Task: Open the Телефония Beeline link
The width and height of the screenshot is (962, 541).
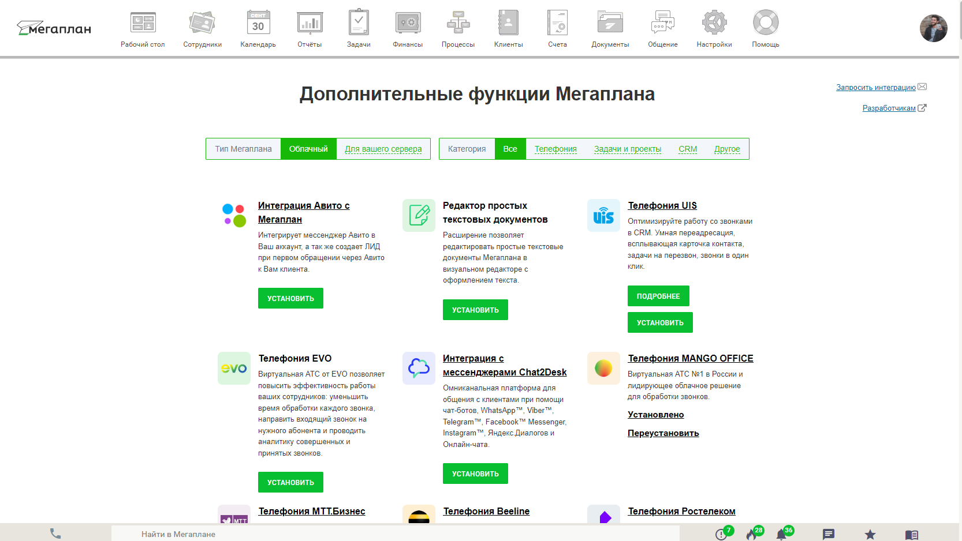Action: pos(486,511)
